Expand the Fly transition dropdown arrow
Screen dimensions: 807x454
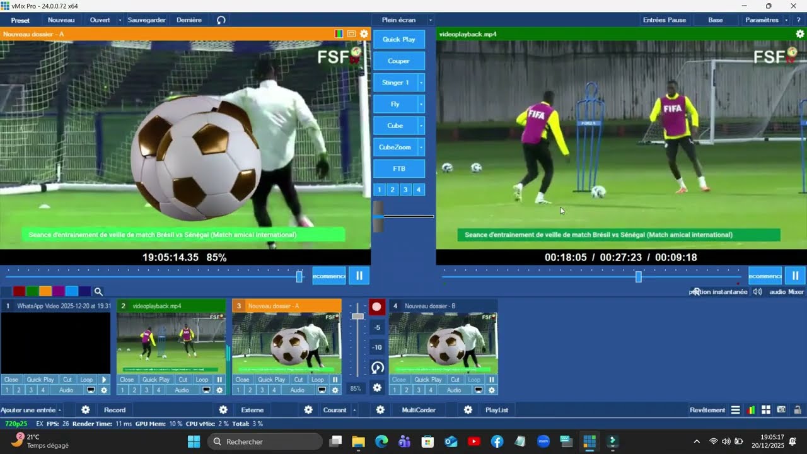coord(421,104)
